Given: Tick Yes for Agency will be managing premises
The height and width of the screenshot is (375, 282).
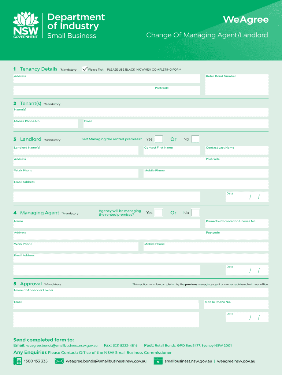Looking at the screenshot, I should [159, 212].
